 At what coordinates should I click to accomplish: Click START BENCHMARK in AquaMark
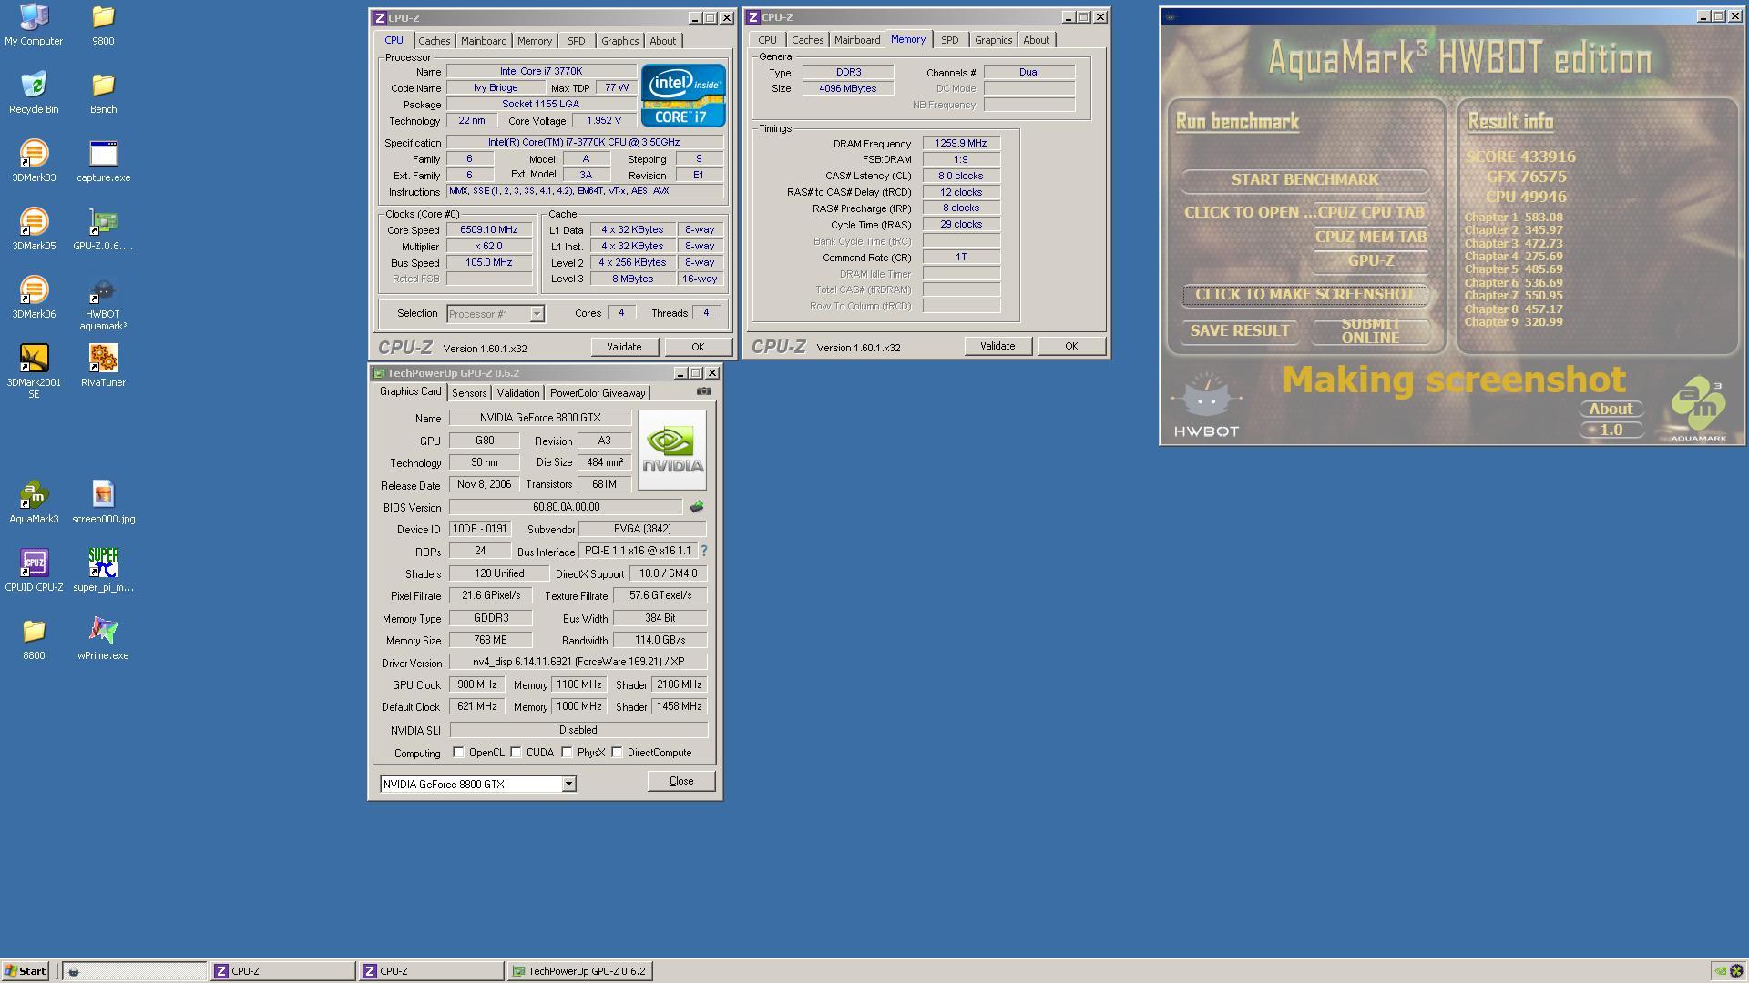[1304, 179]
